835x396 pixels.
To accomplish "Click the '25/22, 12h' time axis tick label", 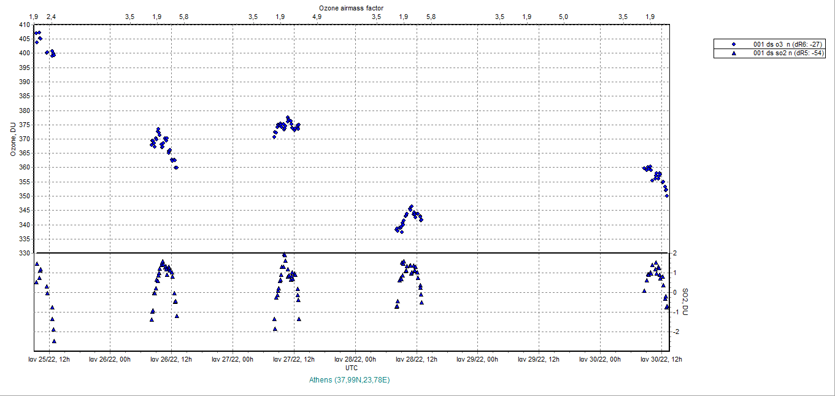I will pos(48,360).
